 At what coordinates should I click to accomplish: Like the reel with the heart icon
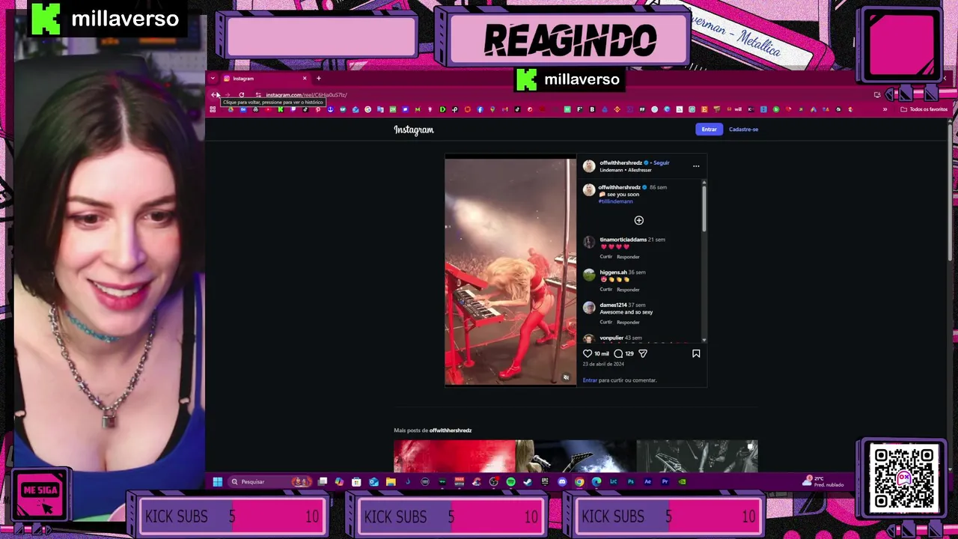(x=588, y=353)
